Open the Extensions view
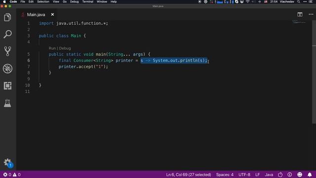 7,86
